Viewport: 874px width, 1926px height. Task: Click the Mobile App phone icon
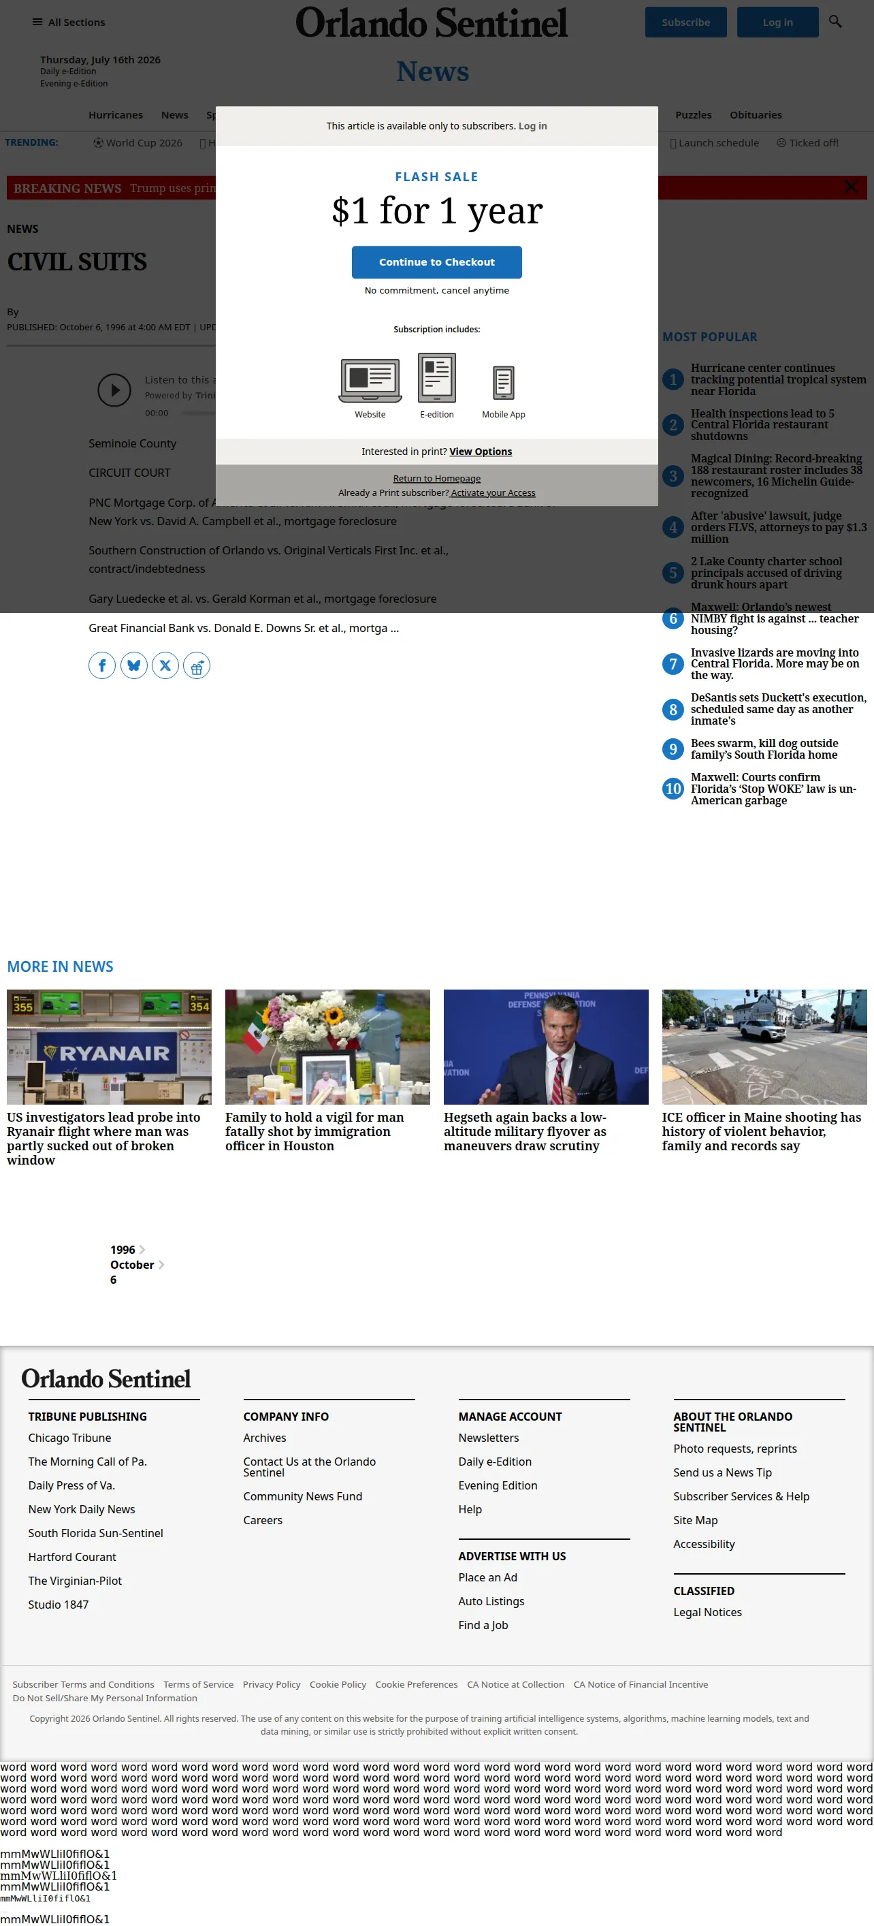tap(504, 383)
